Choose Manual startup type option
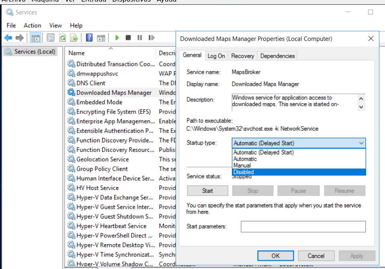This screenshot has width=385, height=269. (299, 166)
